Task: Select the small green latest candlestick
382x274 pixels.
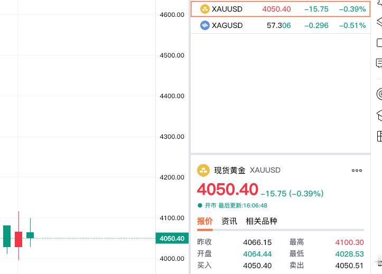Action: coord(30,235)
